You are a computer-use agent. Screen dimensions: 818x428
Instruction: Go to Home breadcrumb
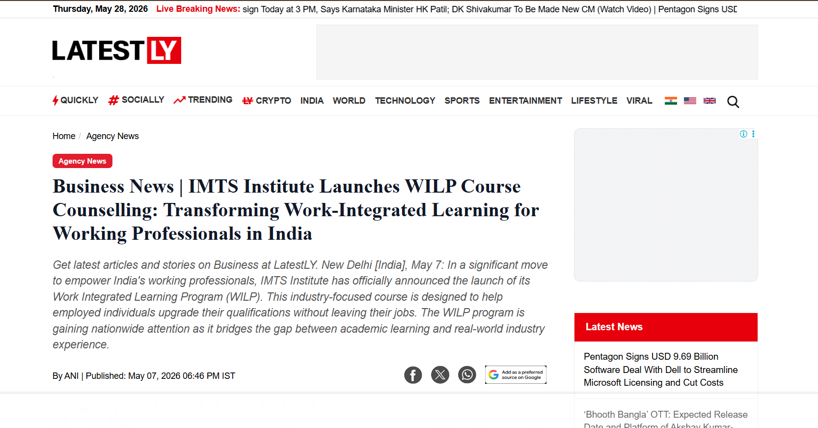64,136
